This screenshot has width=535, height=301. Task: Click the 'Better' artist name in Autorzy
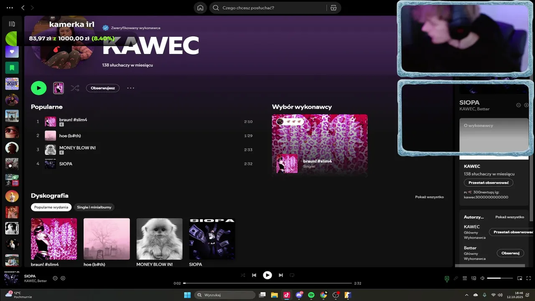coord(470,248)
